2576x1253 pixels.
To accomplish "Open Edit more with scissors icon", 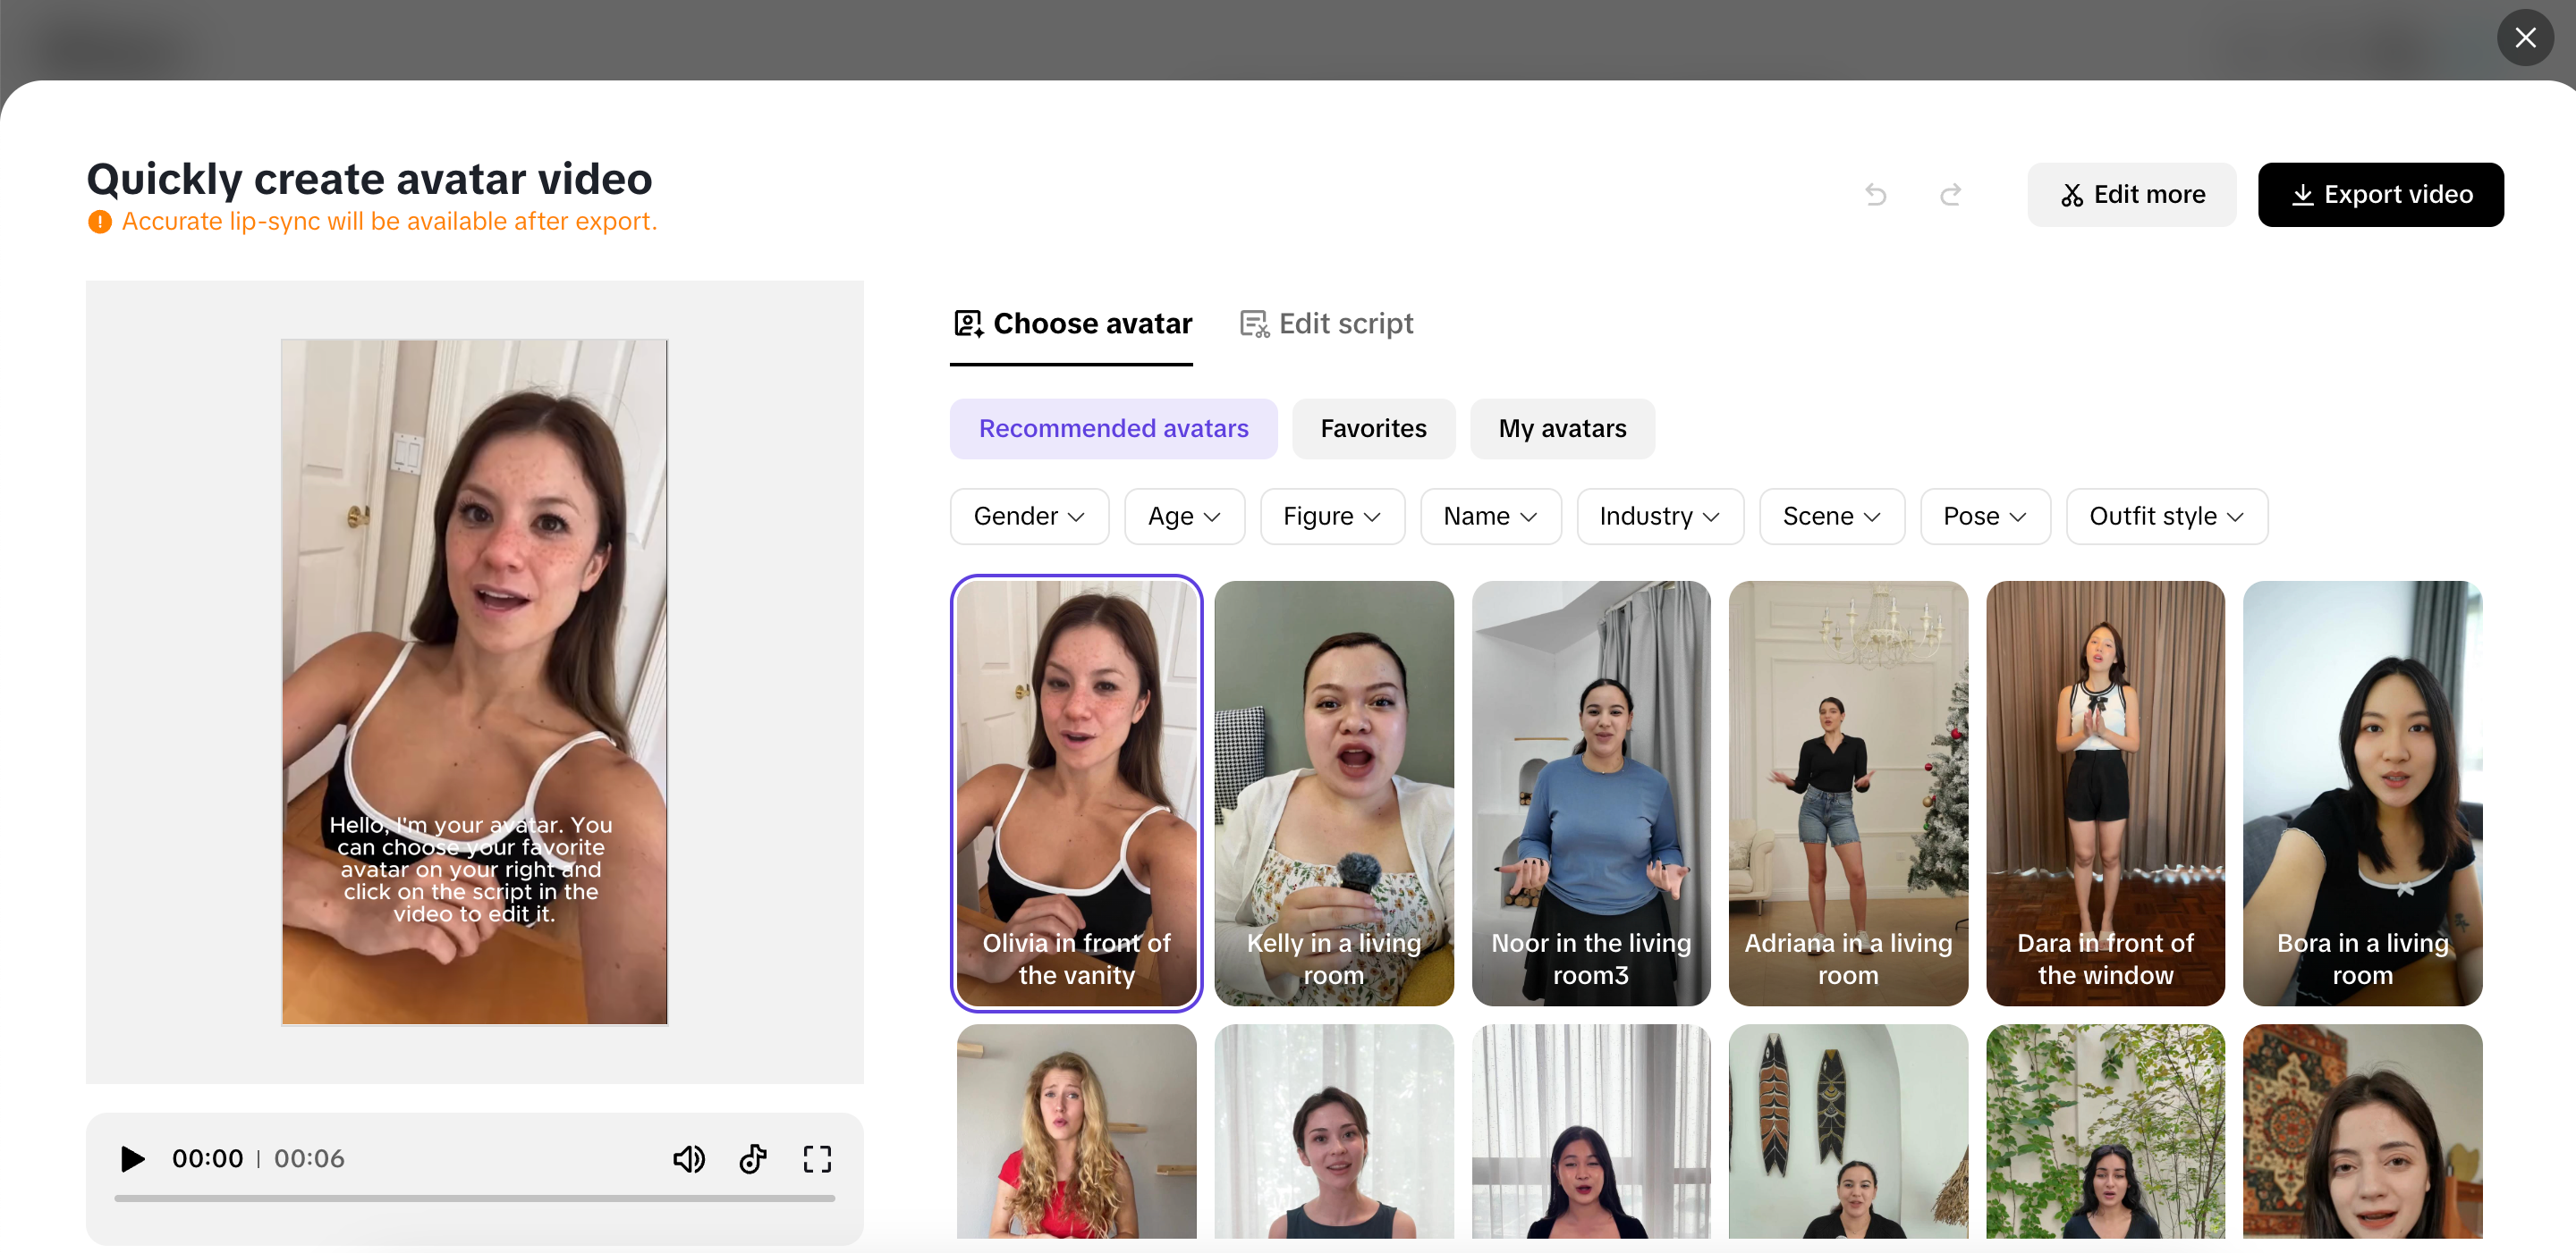I will coord(2131,194).
